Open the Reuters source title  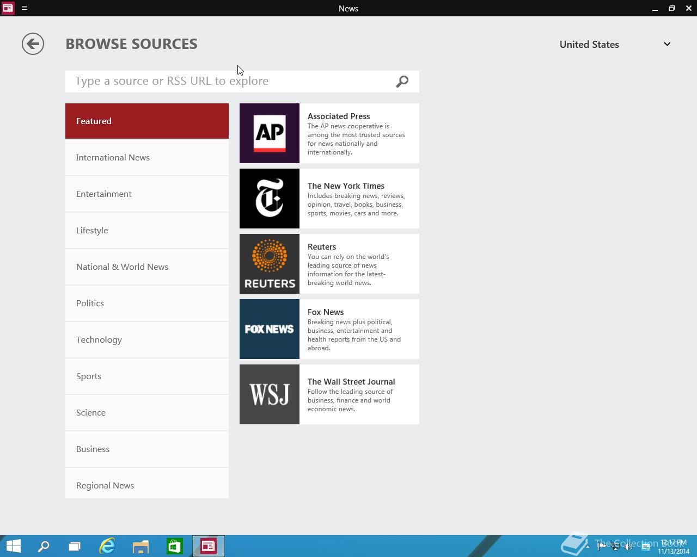(x=322, y=247)
